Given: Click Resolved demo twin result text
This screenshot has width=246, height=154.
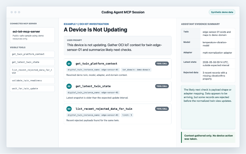Looking at the screenshot, I should click(97, 75).
